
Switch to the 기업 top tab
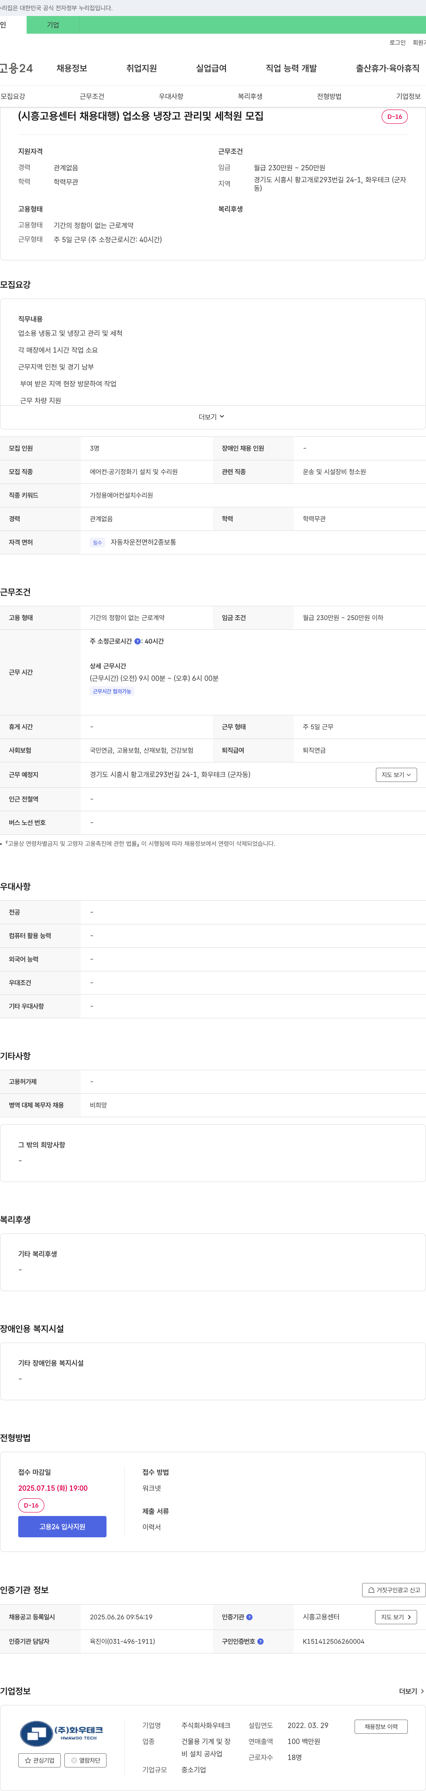(x=53, y=25)
